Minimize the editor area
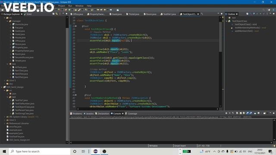 [x=218, y=13]
